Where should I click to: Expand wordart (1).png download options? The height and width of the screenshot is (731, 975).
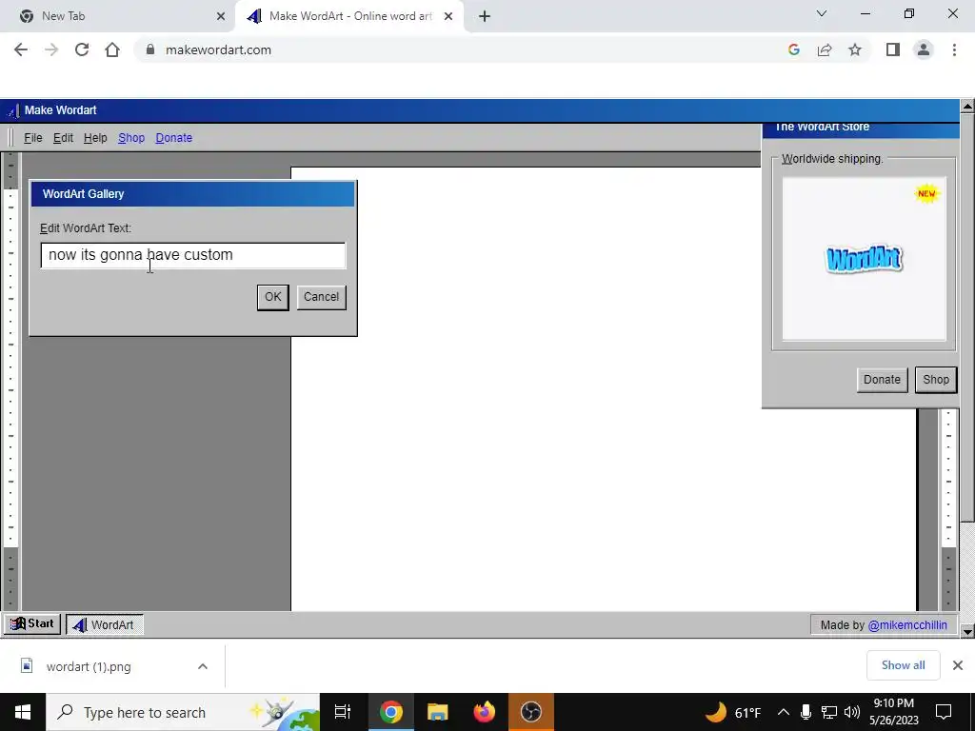click(x=203, y=666)
